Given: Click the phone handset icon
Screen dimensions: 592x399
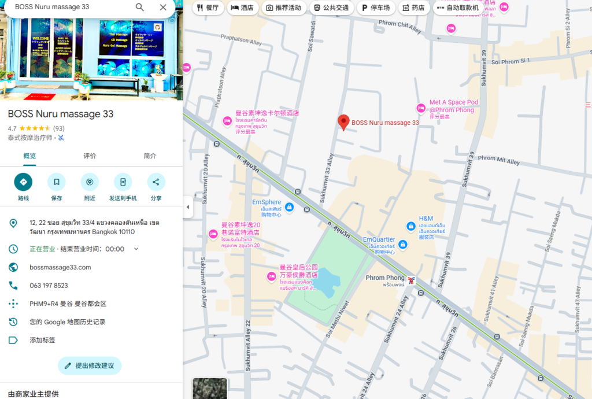Looking at the screenshot, I should tap(13, 286).
